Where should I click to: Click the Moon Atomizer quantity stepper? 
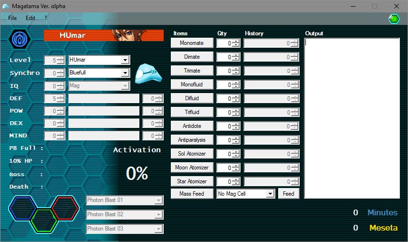228,168
